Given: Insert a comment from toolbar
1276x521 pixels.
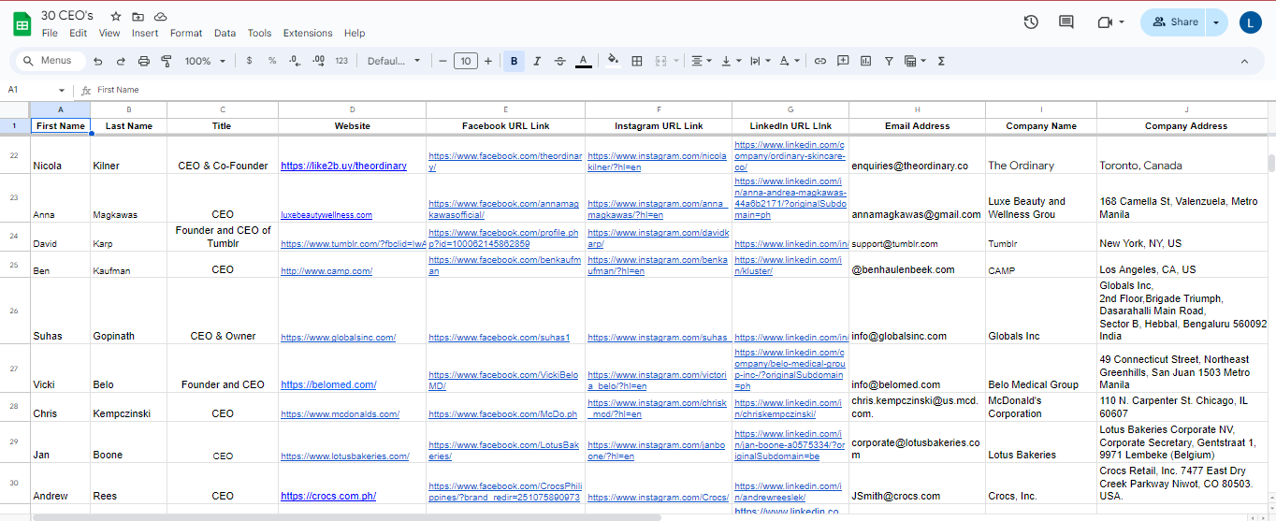Looking at the screenshot, I should point(843,61).
